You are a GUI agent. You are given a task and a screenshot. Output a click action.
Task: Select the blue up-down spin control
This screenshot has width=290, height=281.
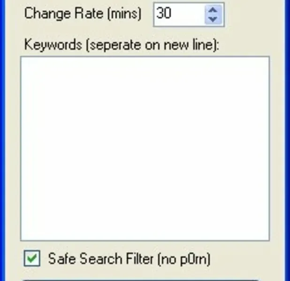213,15
